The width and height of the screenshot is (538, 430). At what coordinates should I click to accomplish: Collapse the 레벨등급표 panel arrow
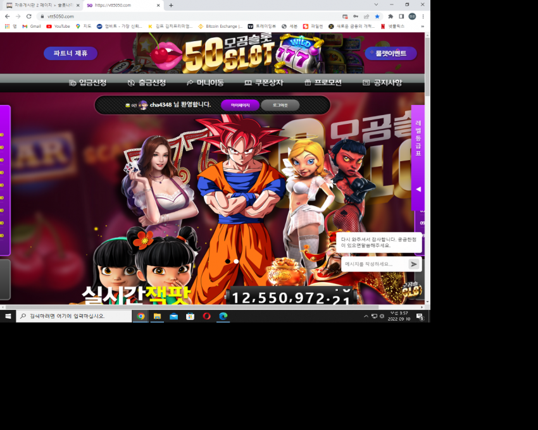pos(418,189)
